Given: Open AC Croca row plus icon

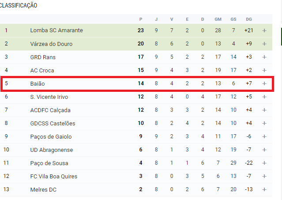Looking at the screenshot, I should click(264, 70).
